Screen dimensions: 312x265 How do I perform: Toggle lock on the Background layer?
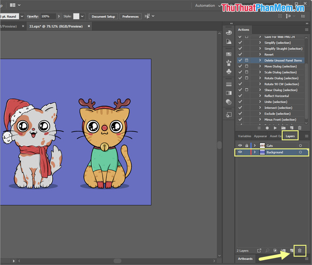[247, 152]
